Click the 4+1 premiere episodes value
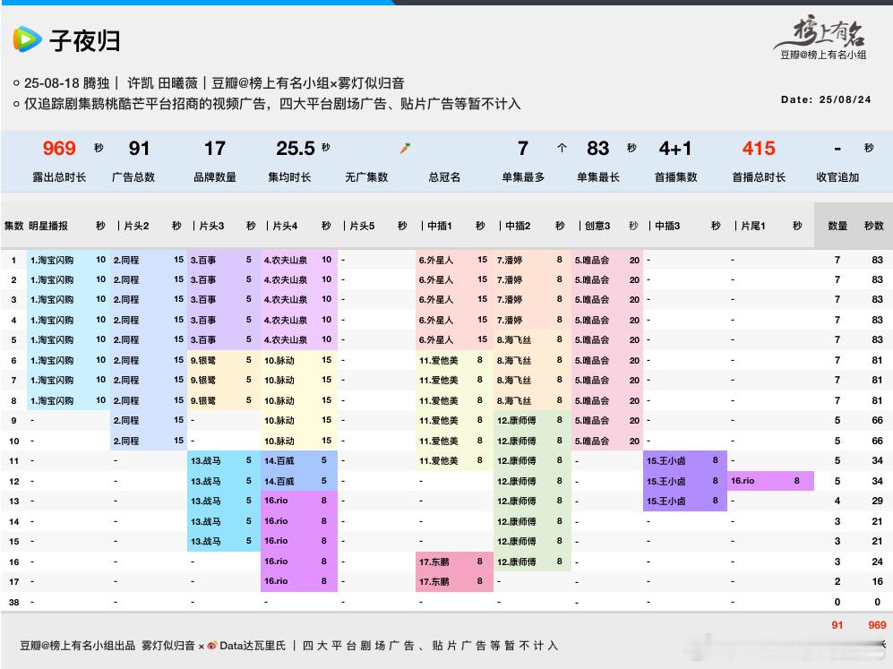Viewport: 893px width, 669px height. pyautogui.click(x=674, y=148)
